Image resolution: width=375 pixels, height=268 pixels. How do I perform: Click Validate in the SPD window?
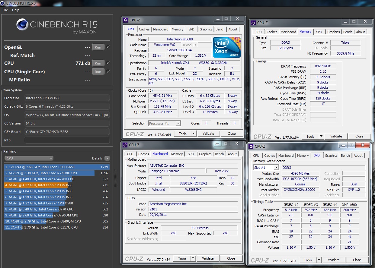click(x=334, y=260)
